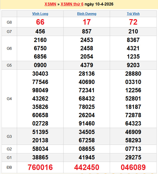Open the XSMN link in the header
158x174 pixels.
(50, 4)
